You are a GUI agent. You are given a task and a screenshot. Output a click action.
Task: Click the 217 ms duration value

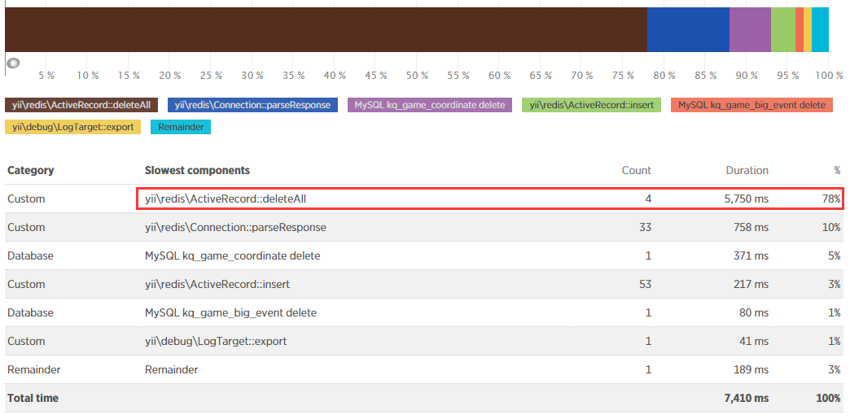coord(750,284)
